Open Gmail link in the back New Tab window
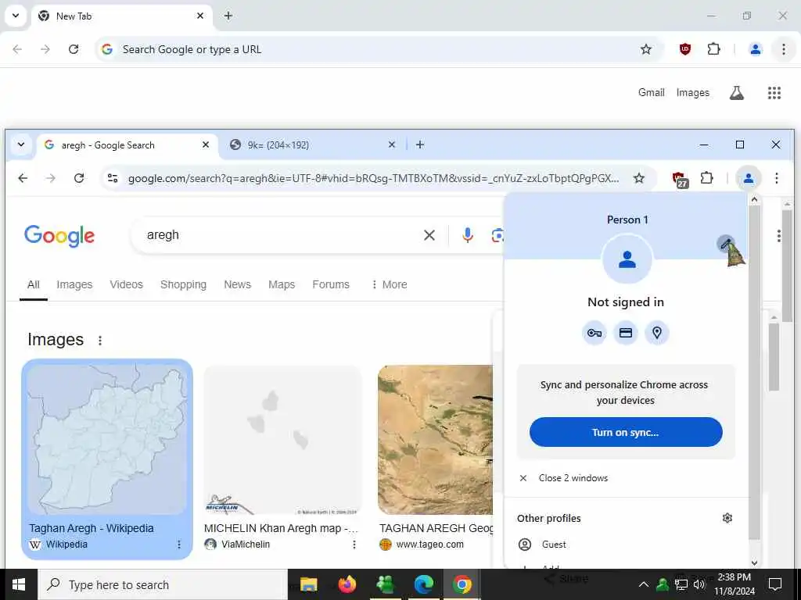Viewport: 801px width, 600px height. tap(652, 92)
